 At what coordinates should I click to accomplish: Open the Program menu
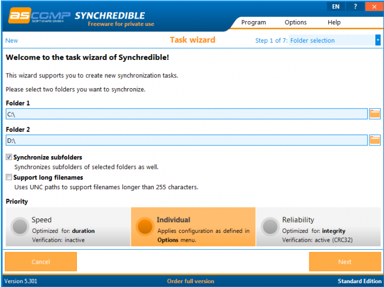[254, 22]
